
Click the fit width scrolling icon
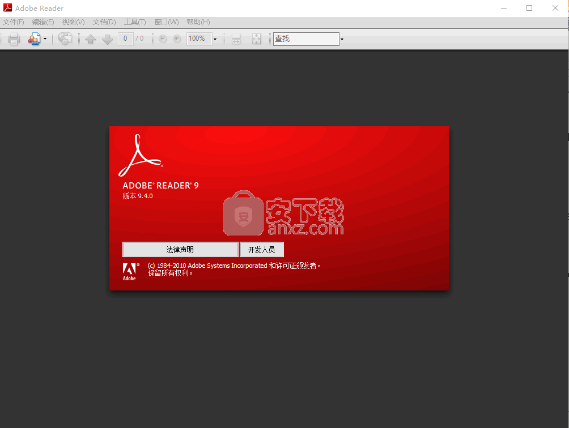pos(236,38)
